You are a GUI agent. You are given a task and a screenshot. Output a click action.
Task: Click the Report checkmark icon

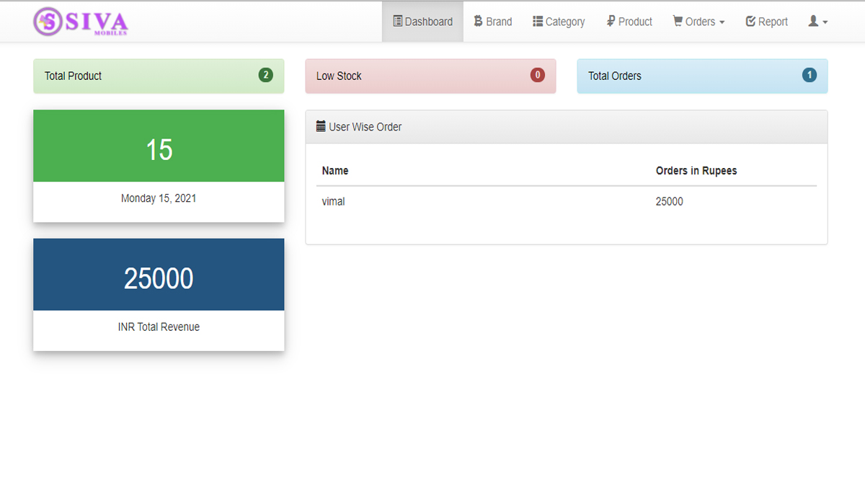(x=750, y=22)
